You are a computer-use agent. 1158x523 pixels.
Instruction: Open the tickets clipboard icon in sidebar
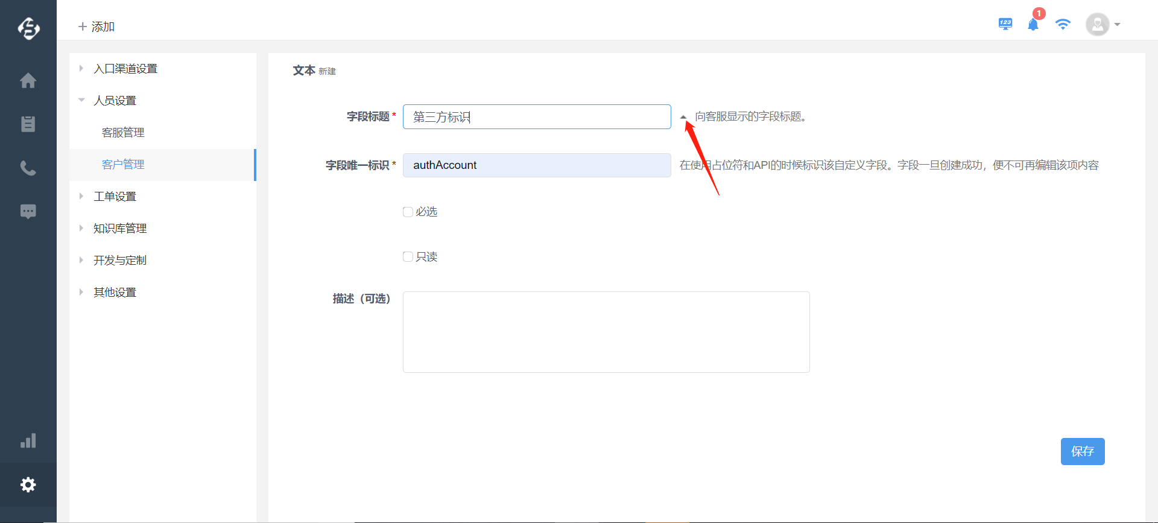[x=28, y=124]
